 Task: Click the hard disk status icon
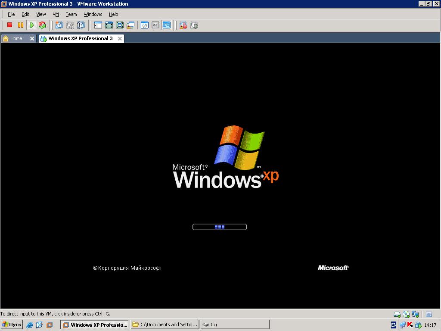point(397,314)
